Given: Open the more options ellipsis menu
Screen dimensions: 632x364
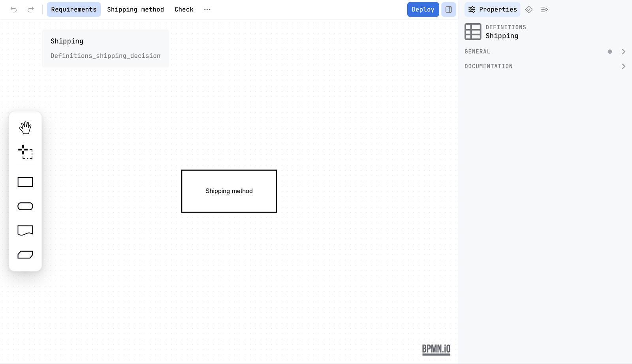Looking at the screenshot, I should coord(207,9).
